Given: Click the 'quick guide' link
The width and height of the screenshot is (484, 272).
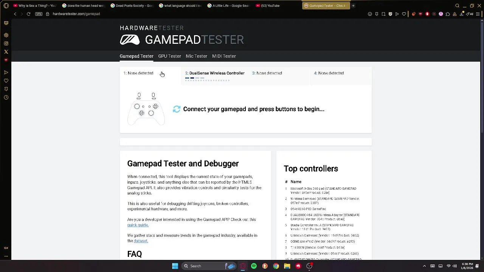Looking at the screenshot, I should (138, 225).
